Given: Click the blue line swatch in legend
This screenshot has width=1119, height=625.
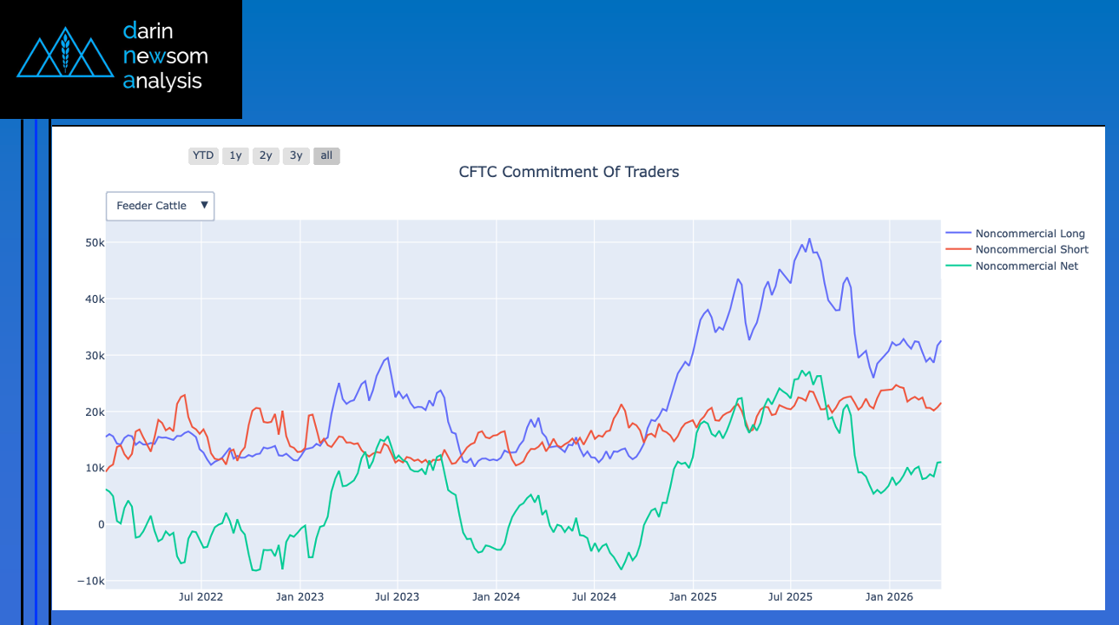Looking at the screenshot, I should 958,234.
